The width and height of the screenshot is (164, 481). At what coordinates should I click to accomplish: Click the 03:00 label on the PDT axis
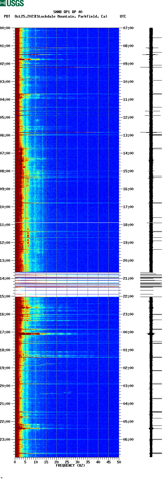[x=5, y=82]
